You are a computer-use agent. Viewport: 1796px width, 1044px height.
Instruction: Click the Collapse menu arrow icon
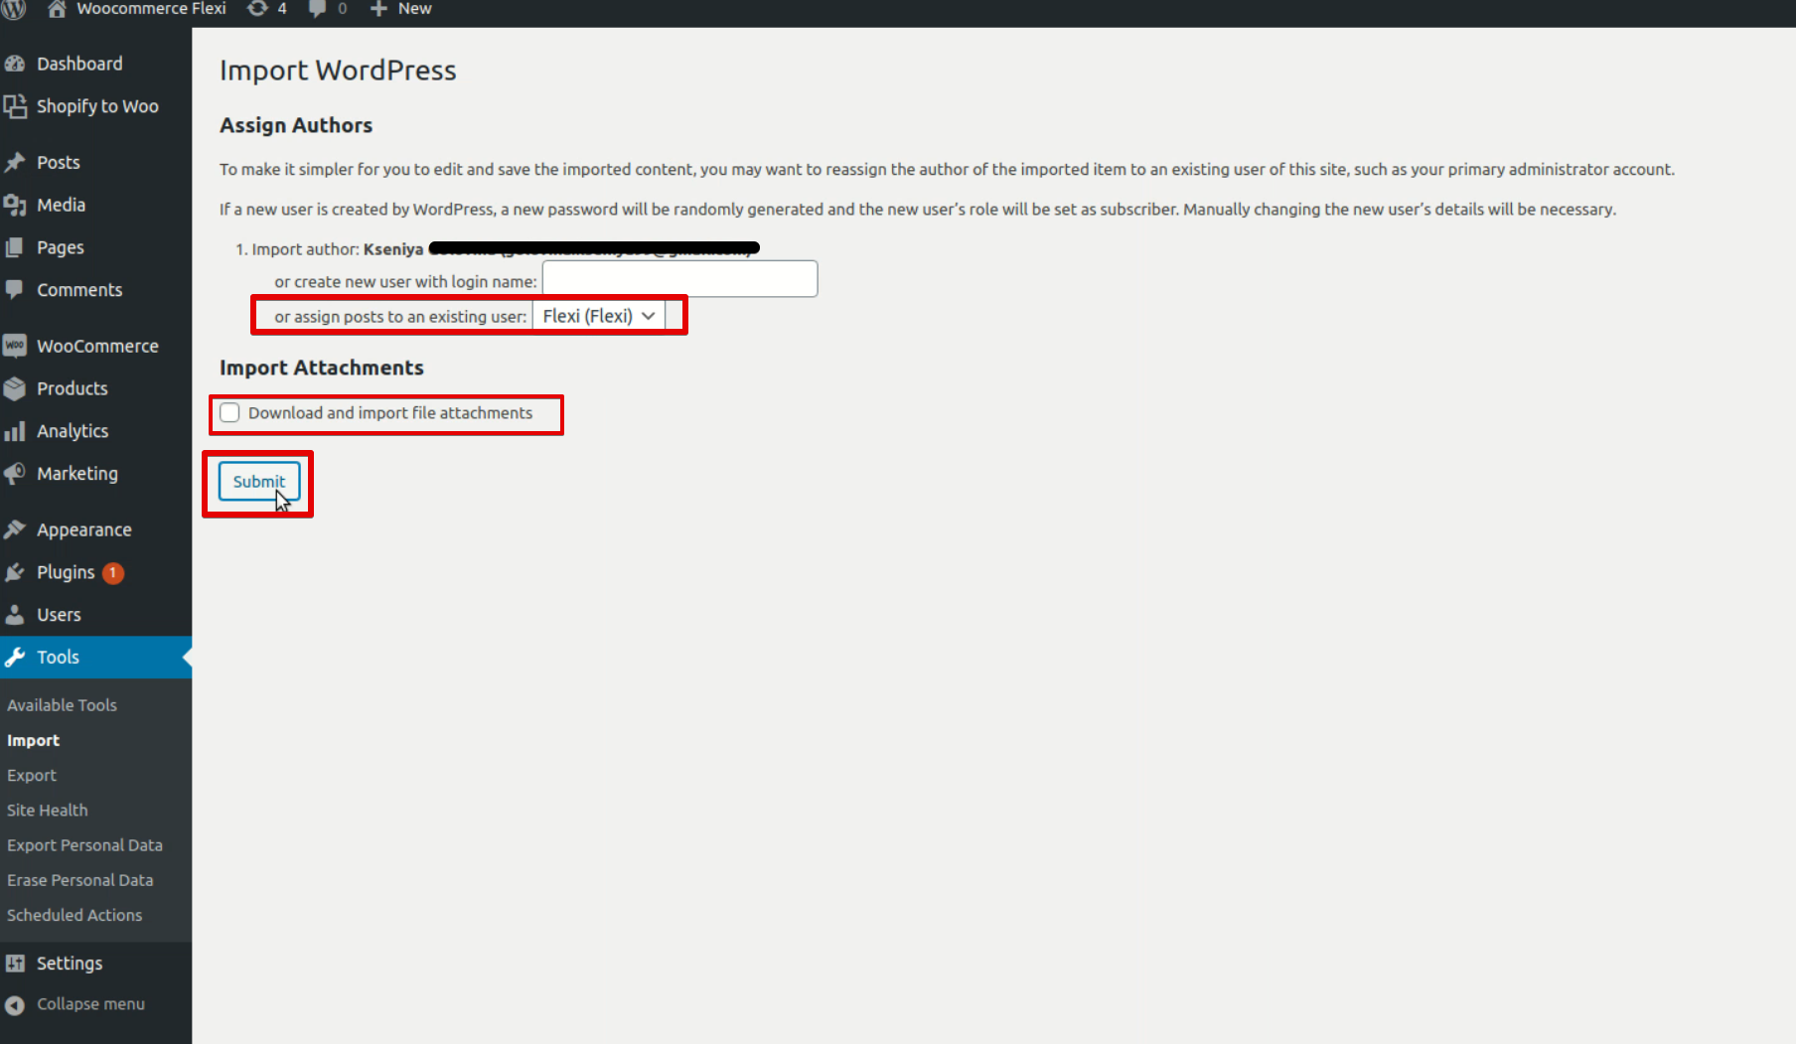(15, 1004)
